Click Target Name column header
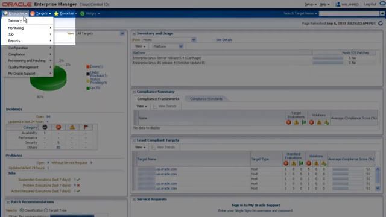This screenshot has width=386, height=217. 147,159
